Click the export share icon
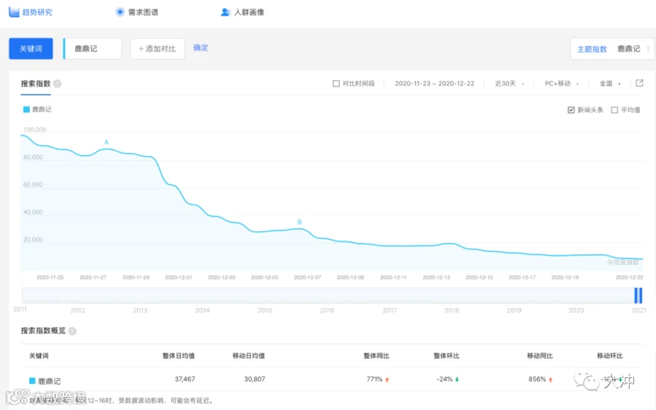656x410 pixels. pyautogui.click(x=639, y=83)
